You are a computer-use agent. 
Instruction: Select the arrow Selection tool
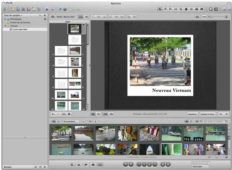pyautogui.click(x=160, y=9)
